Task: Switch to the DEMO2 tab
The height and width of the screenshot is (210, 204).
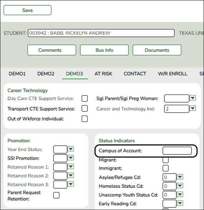Action: pyautogui.click(x=46, y=74)
